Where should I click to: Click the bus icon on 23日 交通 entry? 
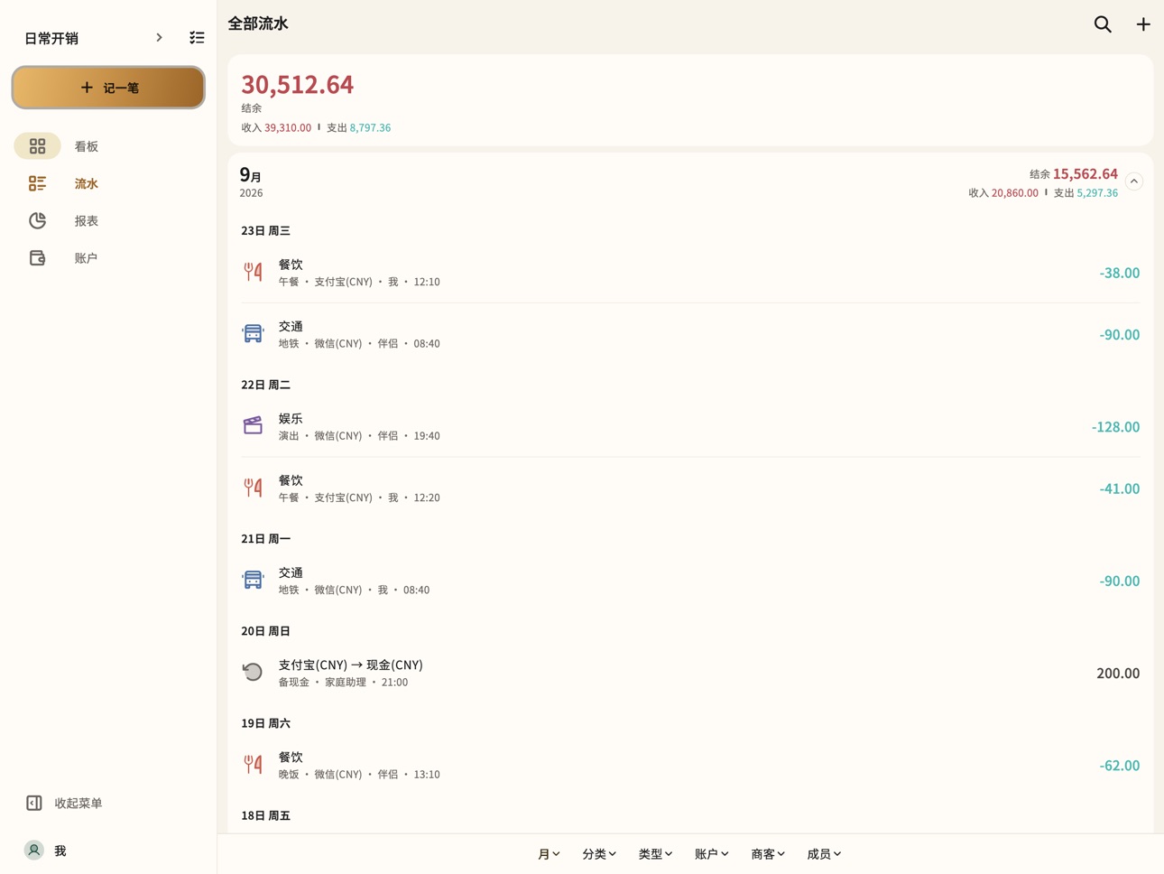pyautogui.click(x=253, y=334)
